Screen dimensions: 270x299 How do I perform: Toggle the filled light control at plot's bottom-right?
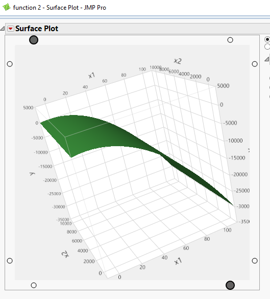(x=230, y=285)
